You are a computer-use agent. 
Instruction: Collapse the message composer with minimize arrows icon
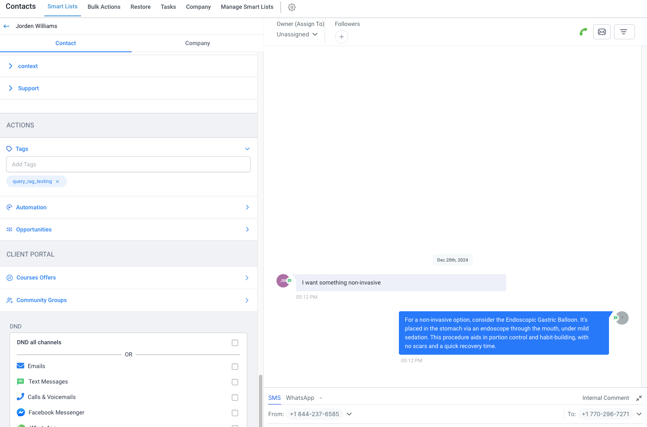(x=639, y=398)
